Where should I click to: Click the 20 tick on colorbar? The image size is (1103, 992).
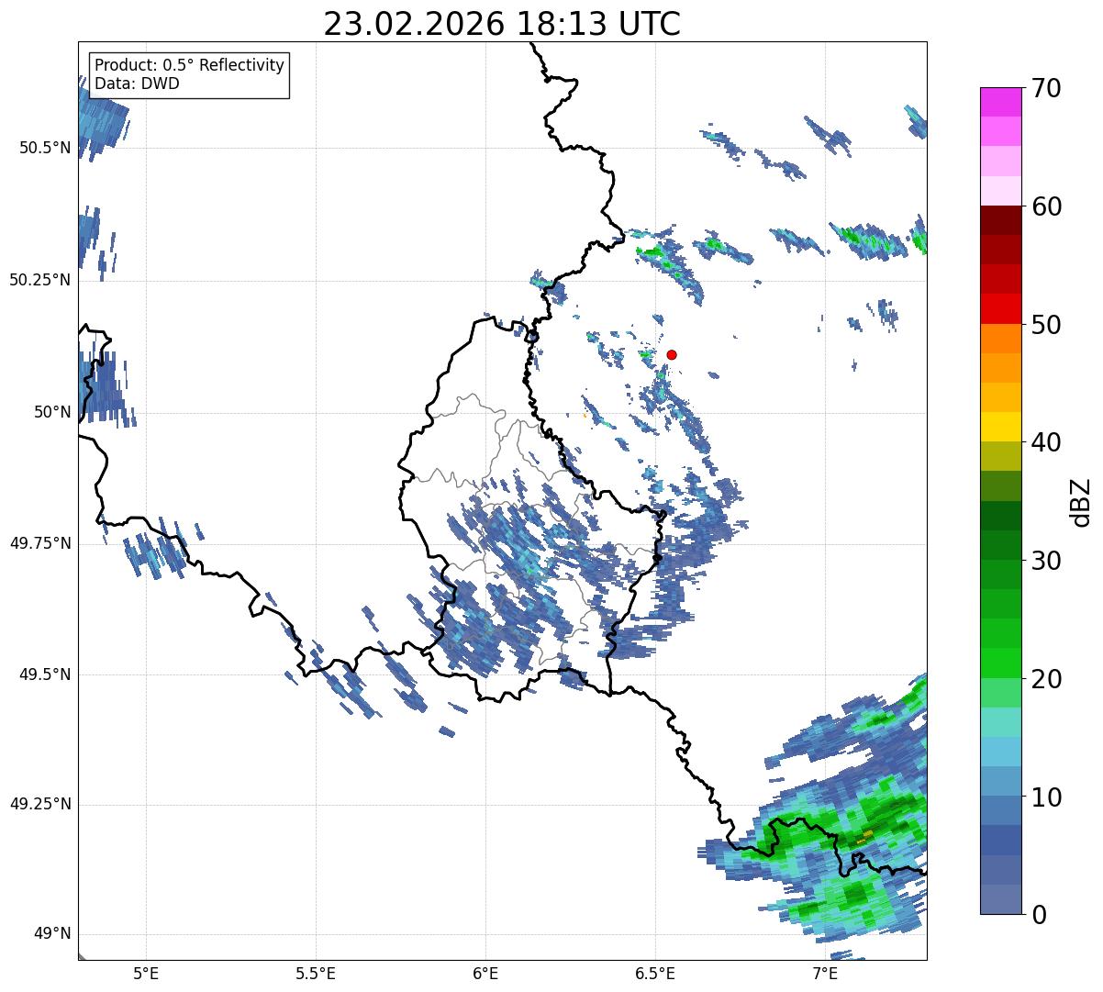tap(1046, 679)
